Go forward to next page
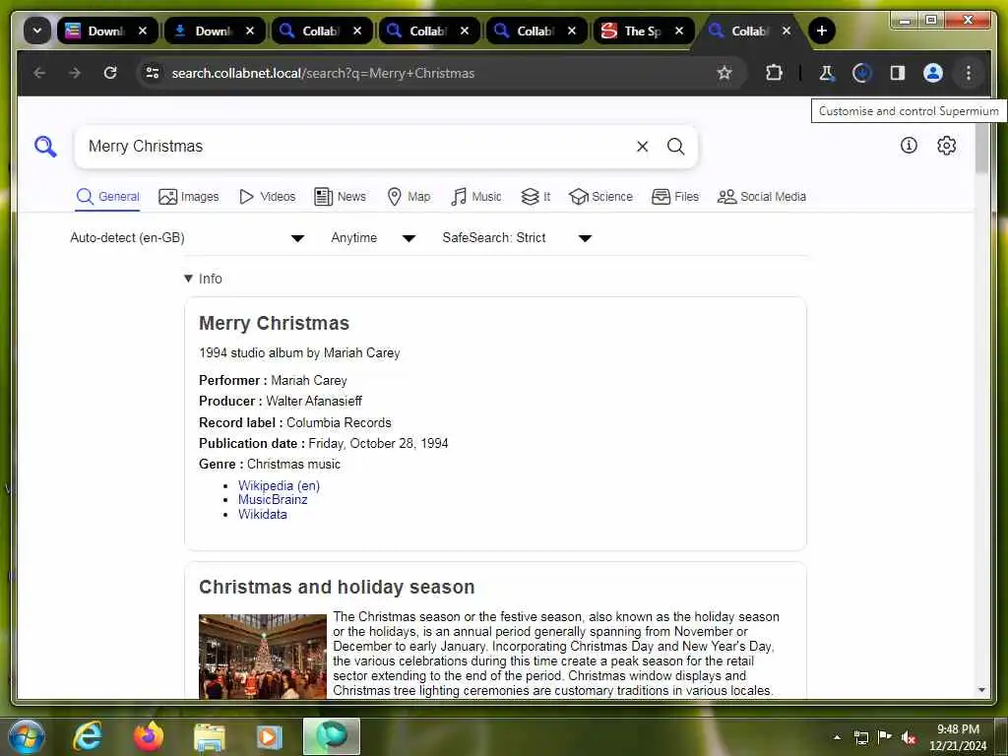This screenshot has height=756, width=1008. click(x=75, y=73)
